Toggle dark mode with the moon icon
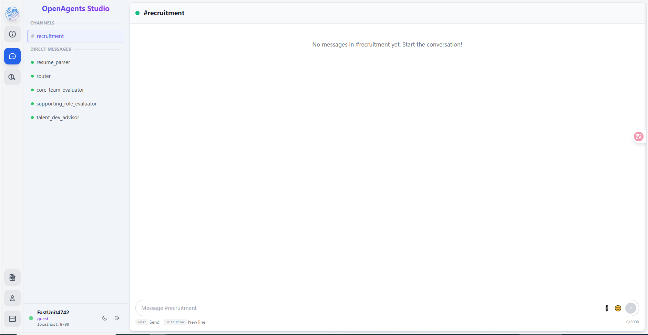This screenshot has height=335, width=648. pos(105,318)
